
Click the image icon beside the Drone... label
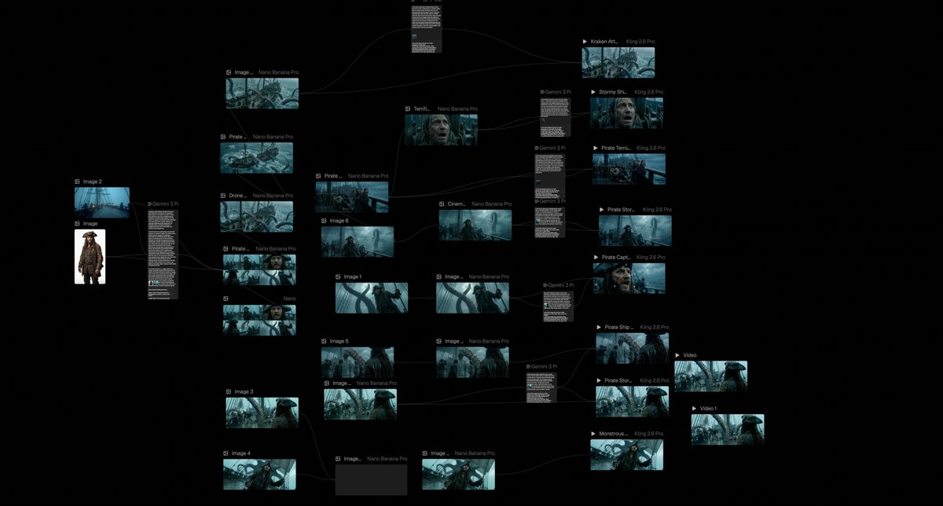(x=223, y=196)
